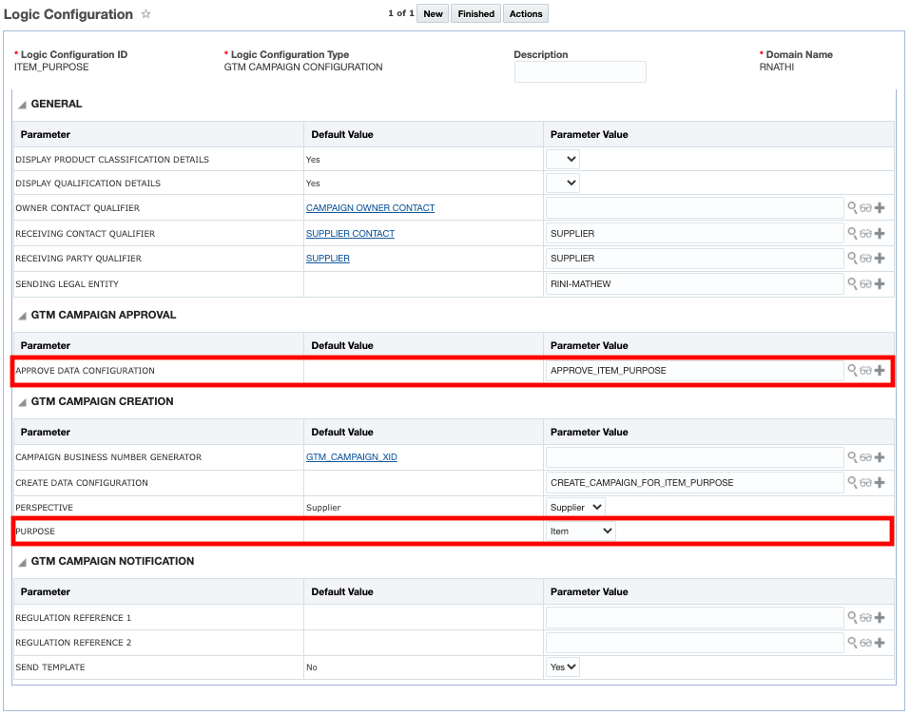Screen dimensions: 910x715
Task: Open Display Qualification Details dropdown
Action: coord(562,183)
